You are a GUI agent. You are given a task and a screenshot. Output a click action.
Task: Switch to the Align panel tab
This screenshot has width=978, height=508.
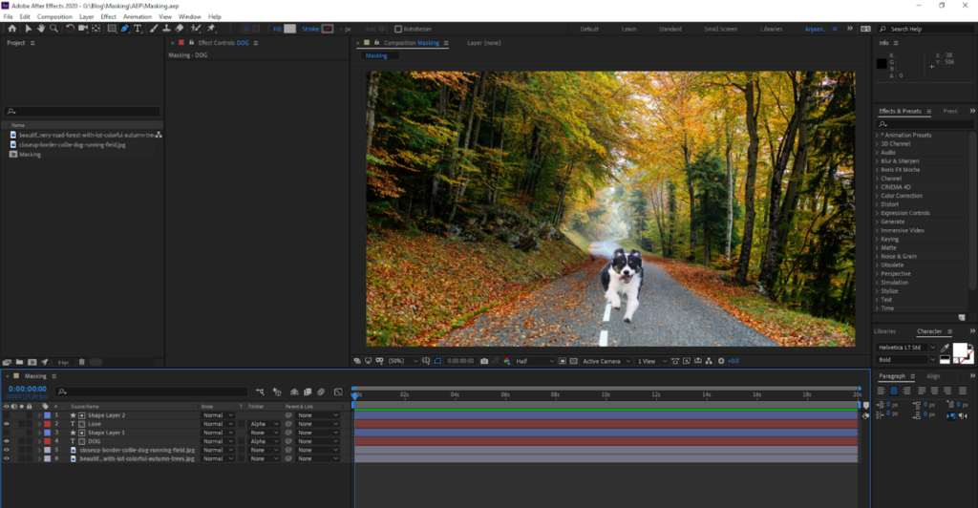pyautogui.click(x=934, y=376)
